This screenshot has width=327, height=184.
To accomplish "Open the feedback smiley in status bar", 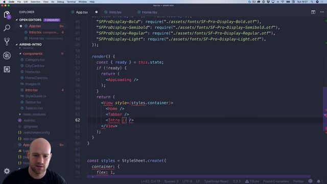I will click(310, 181).
